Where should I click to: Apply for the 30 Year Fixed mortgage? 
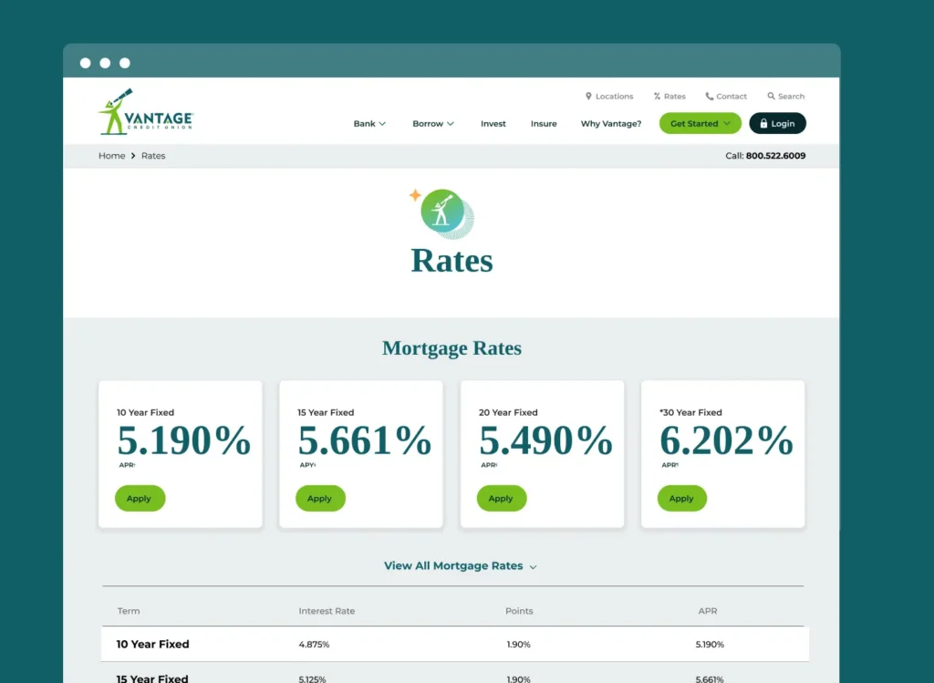(682, 499)
